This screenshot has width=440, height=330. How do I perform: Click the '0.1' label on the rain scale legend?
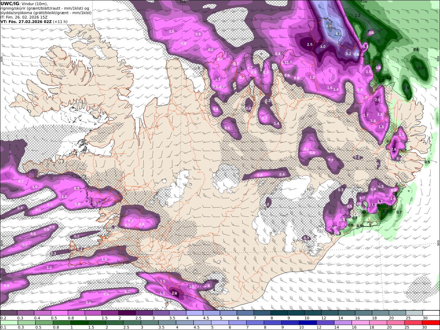3,327
